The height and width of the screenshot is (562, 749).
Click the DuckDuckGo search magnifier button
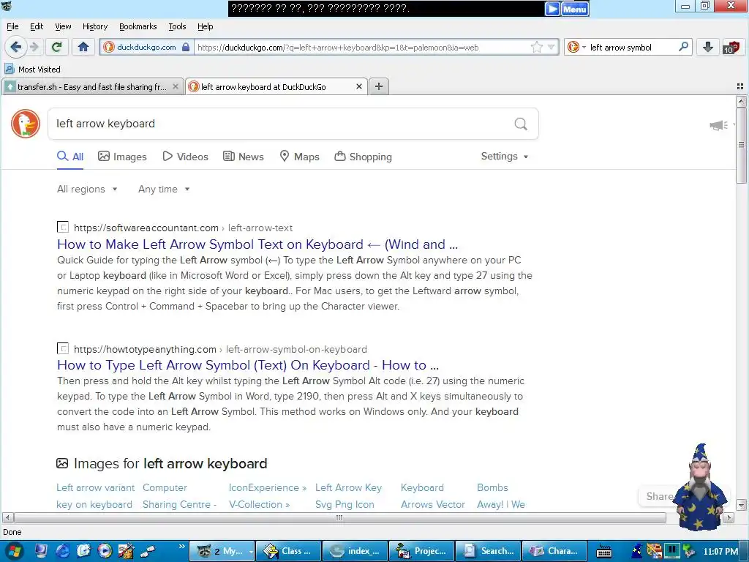[521, 124]
